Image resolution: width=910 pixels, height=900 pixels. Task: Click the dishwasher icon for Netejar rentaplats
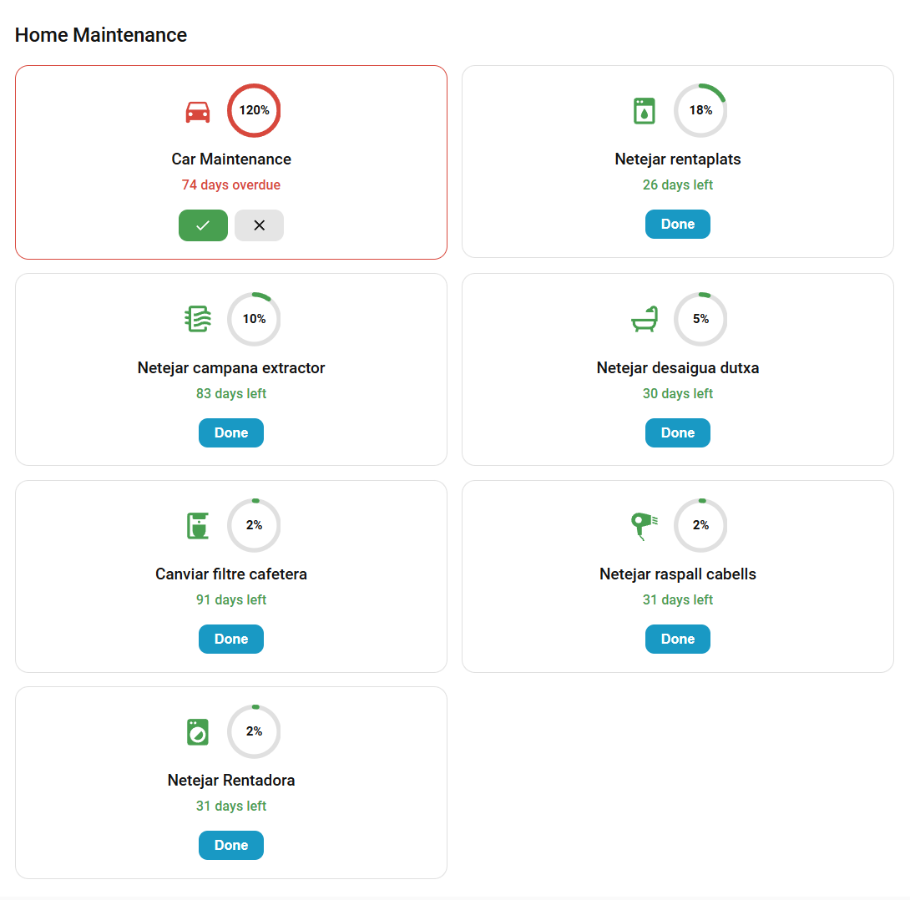[x=644, y=111]
